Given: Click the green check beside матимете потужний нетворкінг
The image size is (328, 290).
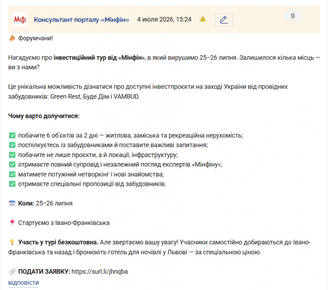Looking at the screenshot, I should coord(12,174).
